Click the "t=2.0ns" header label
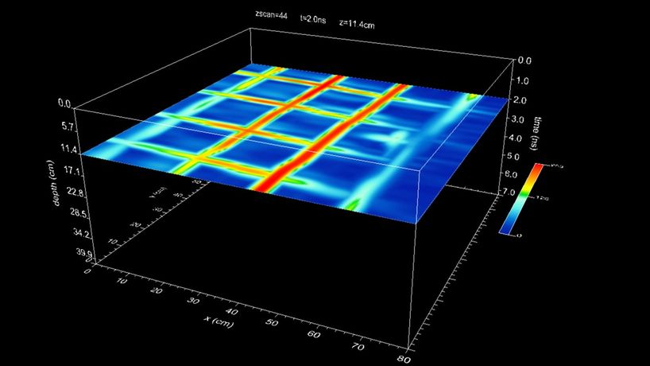650x366 pixels. coord(313,18)
